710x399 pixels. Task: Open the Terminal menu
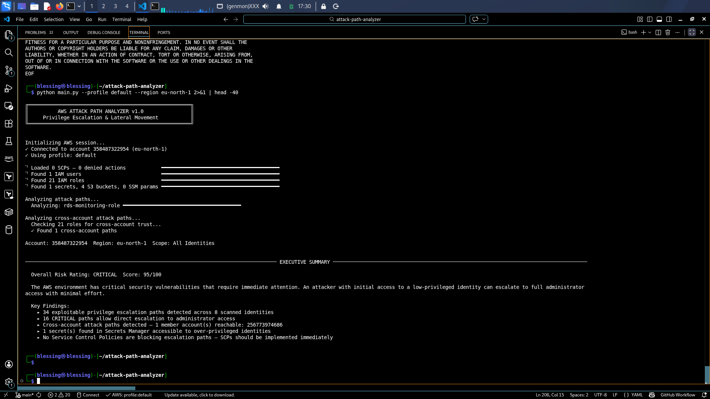tap(122, 19)
